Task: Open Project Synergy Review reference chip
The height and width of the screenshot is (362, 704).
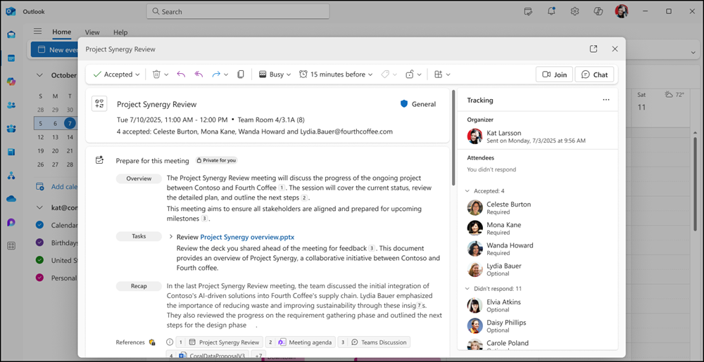Action: pyautogui.click(x=219, y=342)
